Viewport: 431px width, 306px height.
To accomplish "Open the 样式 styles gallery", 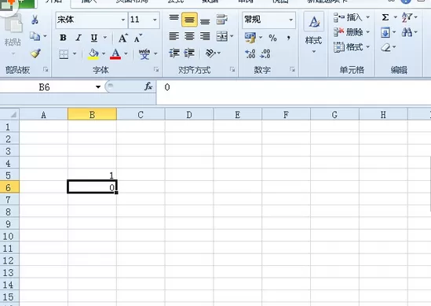I will (x=313, y=32).
